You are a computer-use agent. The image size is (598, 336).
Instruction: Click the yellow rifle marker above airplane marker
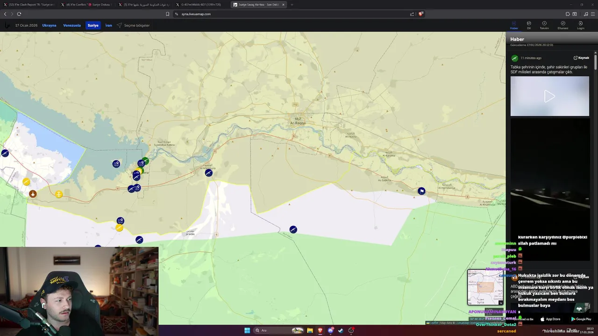(x=26, y=182)
